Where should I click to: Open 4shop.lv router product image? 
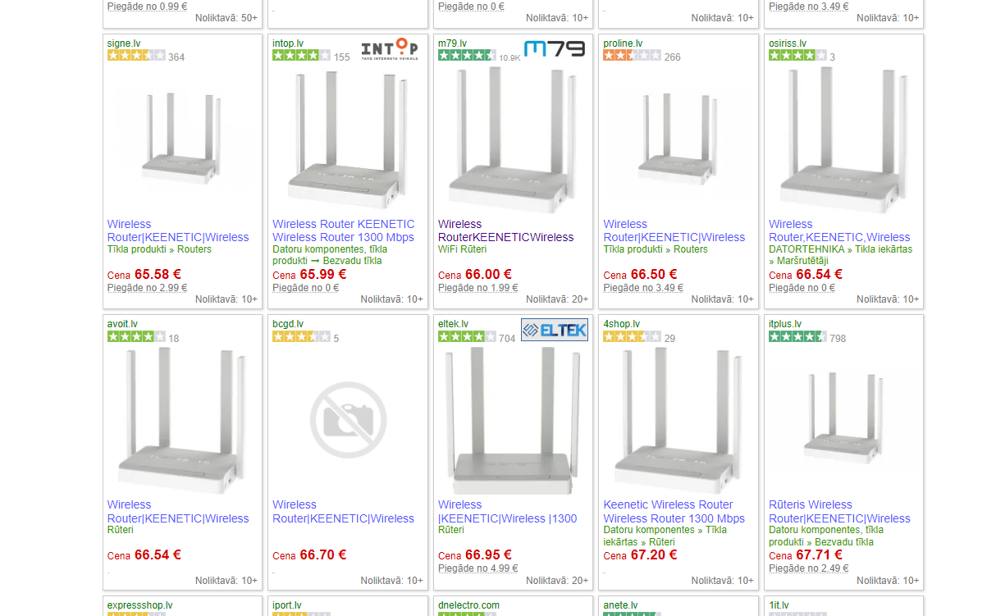678,422
